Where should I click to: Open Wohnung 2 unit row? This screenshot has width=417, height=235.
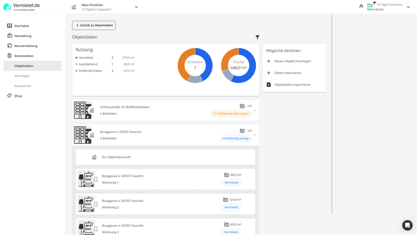(166, 204)
